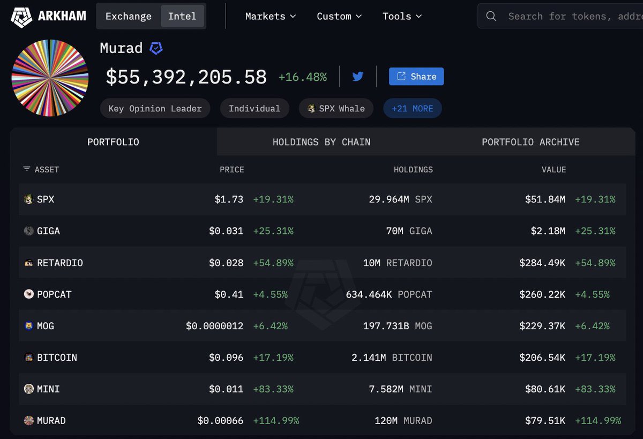Click the MINI asset name
Viewport: 643px width, 439px height.
[x=48, y=389]
